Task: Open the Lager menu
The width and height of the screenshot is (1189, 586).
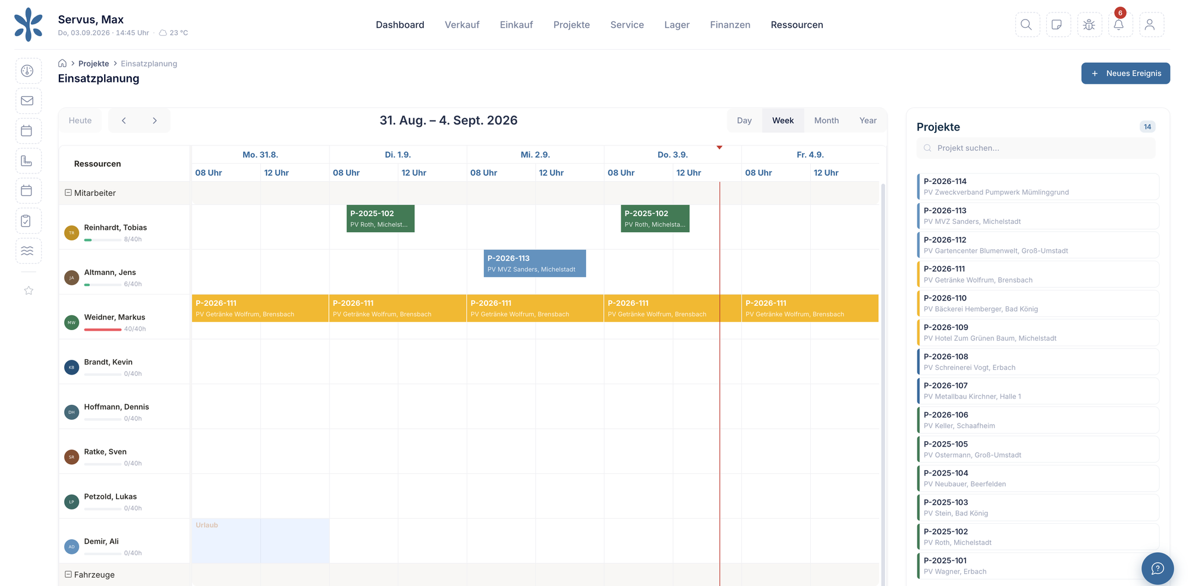Action: pyautogui.click(x=677, y=25)
